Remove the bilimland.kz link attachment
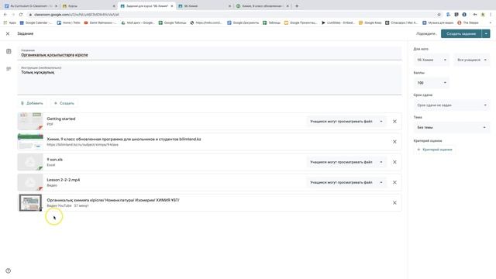Screen dimensions: 496x279 pyautogui.click(x=394, y=142)
